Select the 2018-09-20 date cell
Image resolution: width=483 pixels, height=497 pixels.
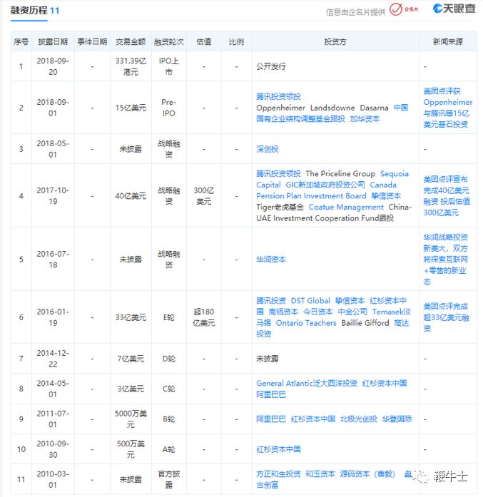pyautogui.click(x=53, y=66)
